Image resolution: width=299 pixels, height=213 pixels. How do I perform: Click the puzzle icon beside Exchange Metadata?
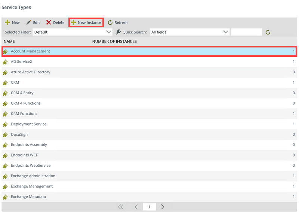pos(5,197)
